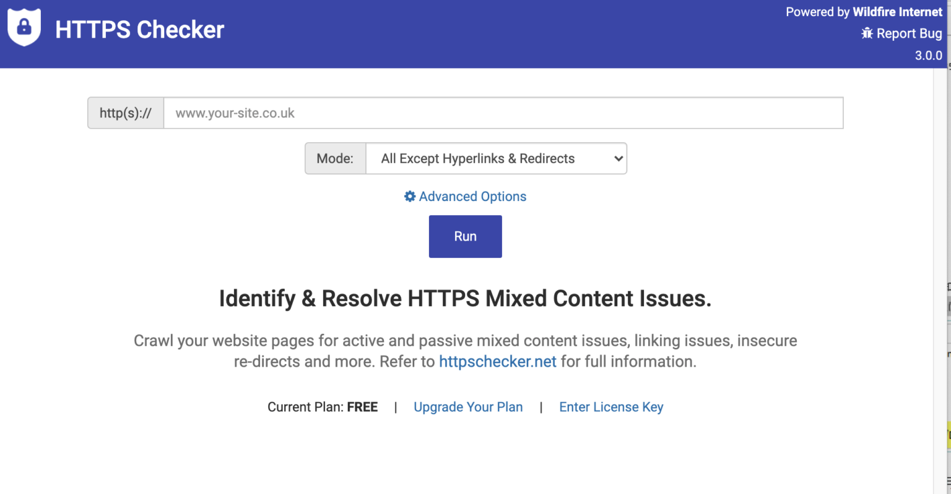Click the bug icon beside Report Bug
This screenshot has width=951, height=494.
click(x=867, y=33)
